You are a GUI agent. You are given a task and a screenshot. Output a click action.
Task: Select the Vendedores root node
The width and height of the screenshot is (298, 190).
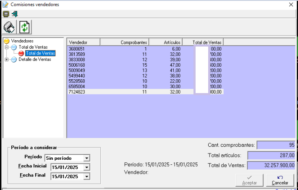pyautogui.click(x=22, y=41)
